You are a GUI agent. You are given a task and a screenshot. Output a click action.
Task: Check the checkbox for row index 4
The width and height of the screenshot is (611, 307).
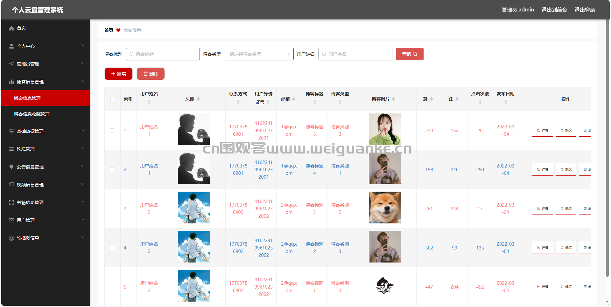(112, 248)
